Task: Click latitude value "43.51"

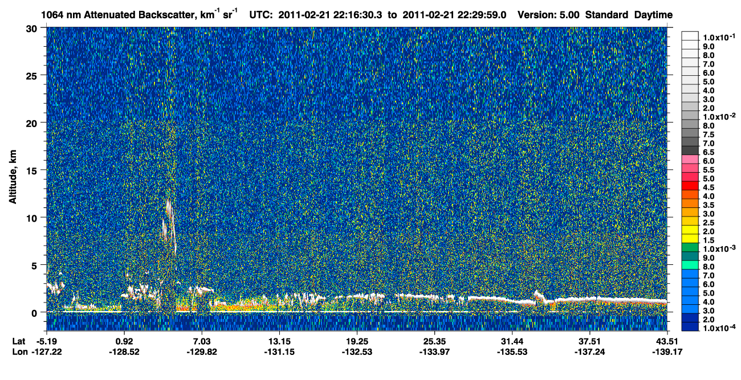Action: 667,341
